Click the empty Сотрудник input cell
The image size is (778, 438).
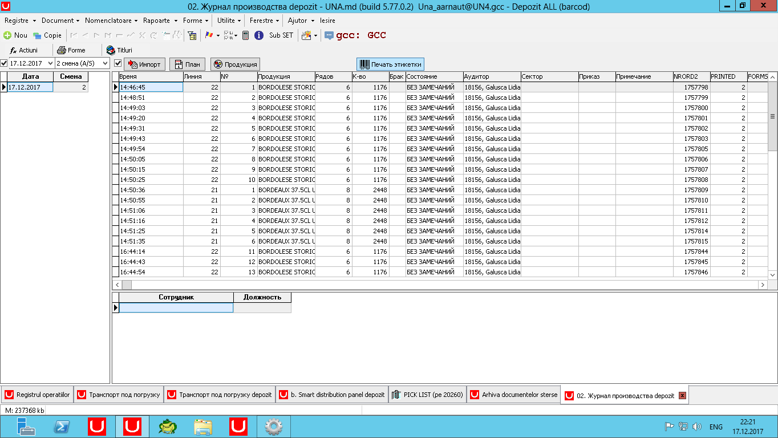point(176,308)
